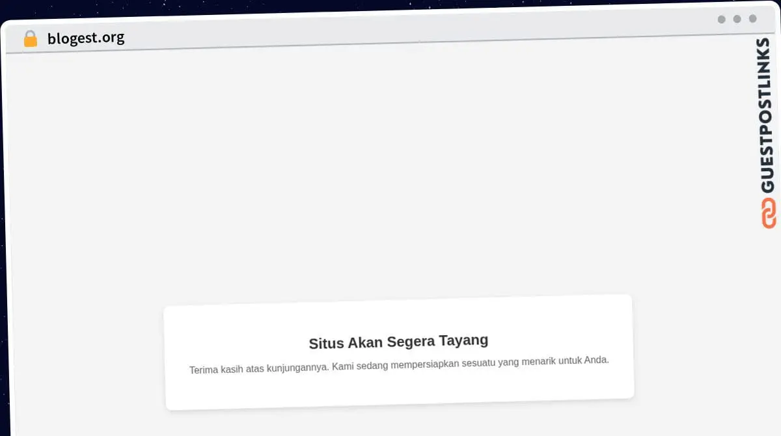Click the word "Situs" in the heading

tap(326, 343)
